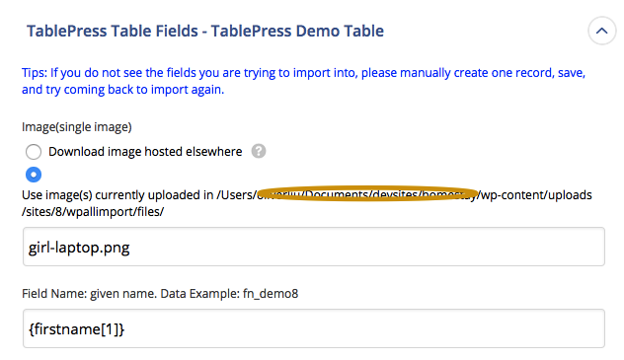This screenshot has height=360, width=624.
Task: Click the '/sites/8/wpallimport/files/' path line
Action: click(x=93, y=212)
